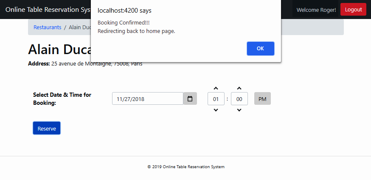Click the Welcome Roger! navbar text
The height and width of the screenshot is (180, 371).
[316, 10]
